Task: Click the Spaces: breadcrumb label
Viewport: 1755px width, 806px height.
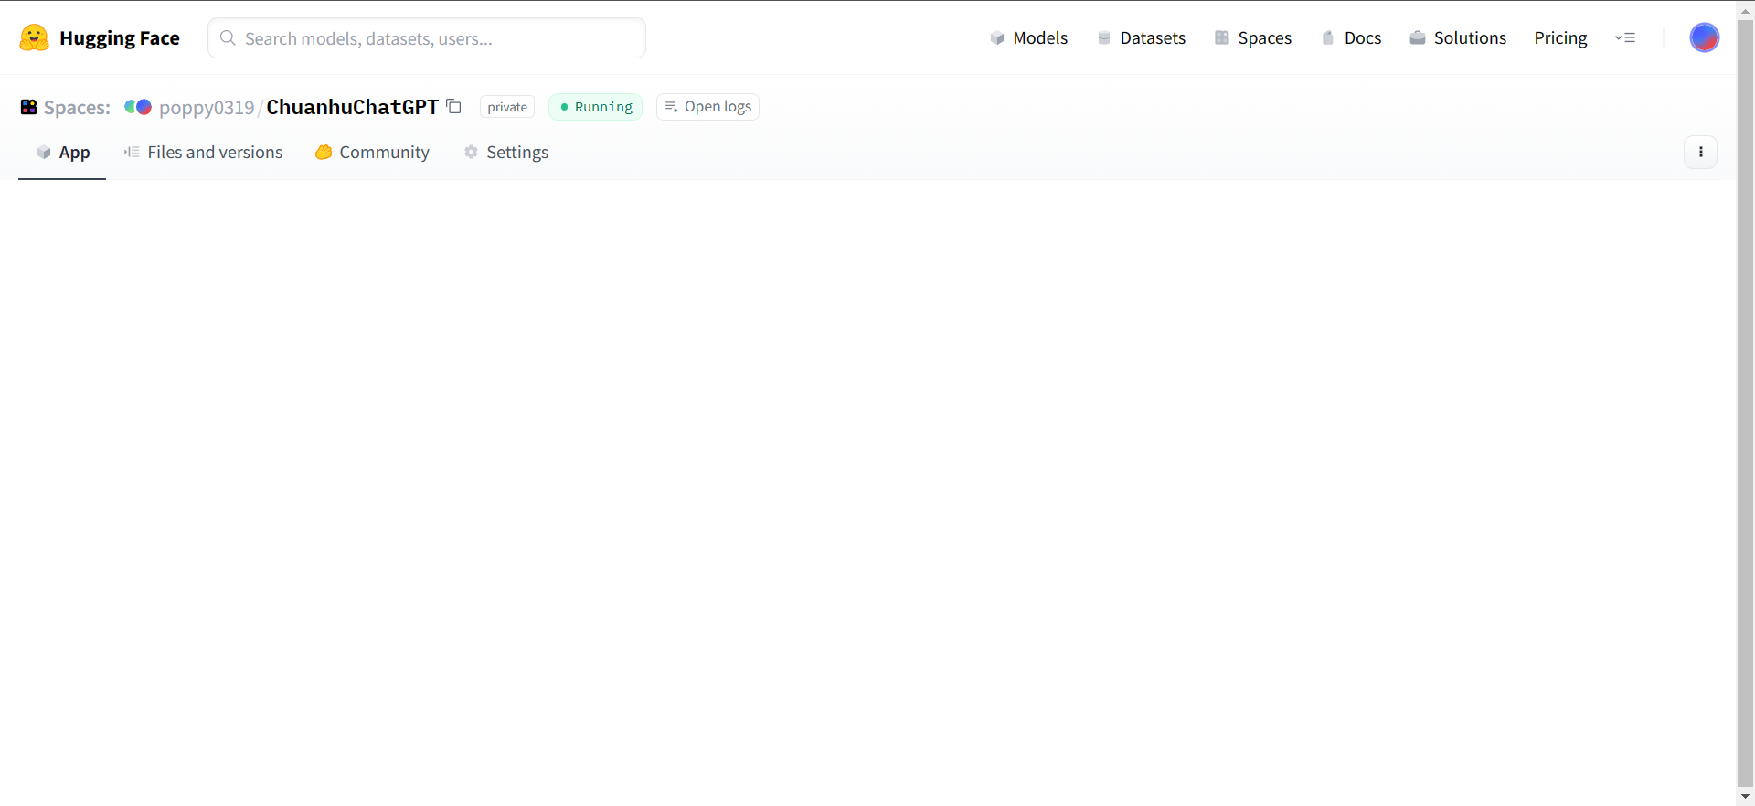Action: [x=77, y=107]
